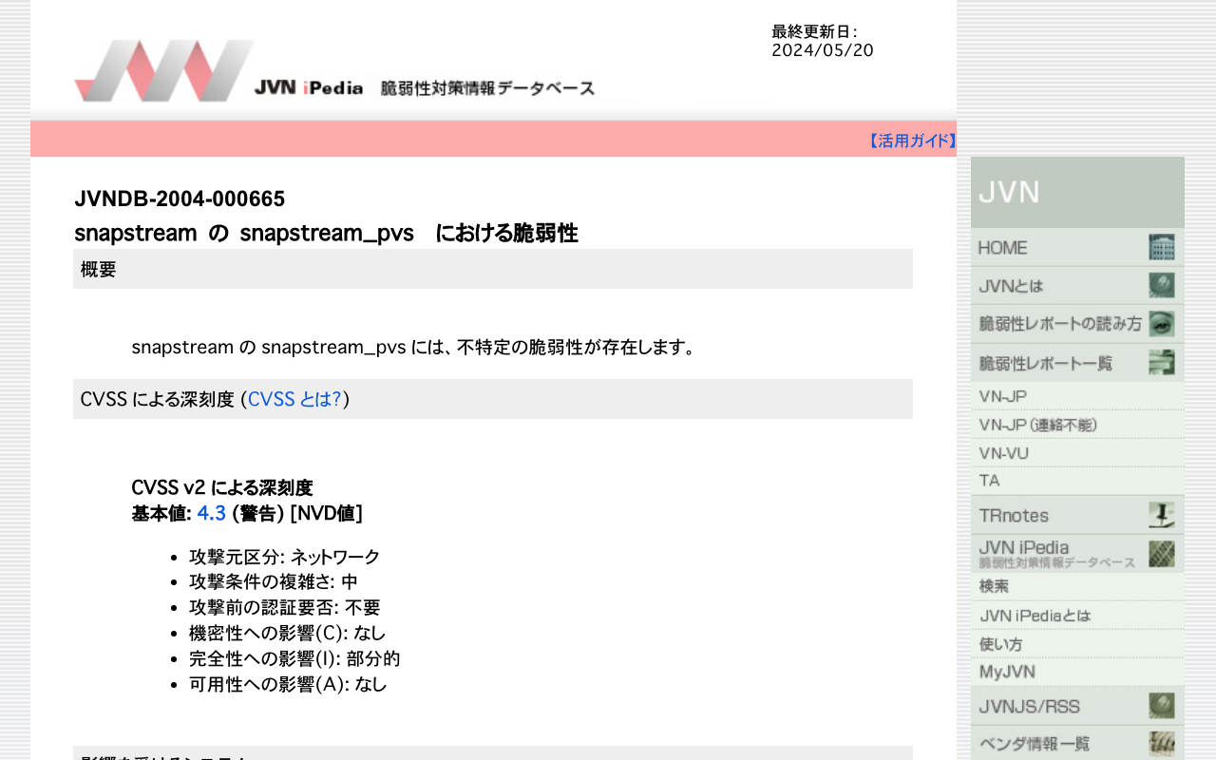This screenshot has width=1216, height=760.
Task: Open the CVSS とは? link
Action: 294,399
